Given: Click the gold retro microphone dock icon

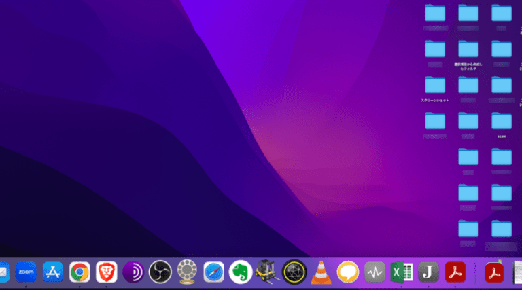Looking at the screenshot, I should click(186, 272).
